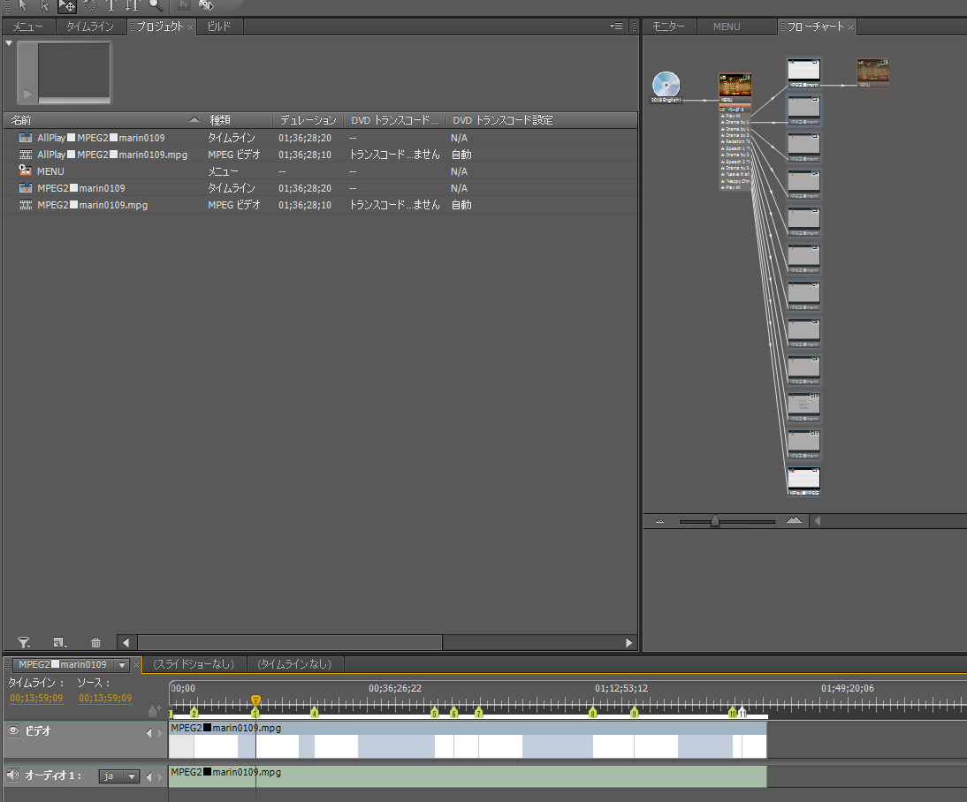
Task: Click the flowchart zoom slider handle
Action: [715, 521]
